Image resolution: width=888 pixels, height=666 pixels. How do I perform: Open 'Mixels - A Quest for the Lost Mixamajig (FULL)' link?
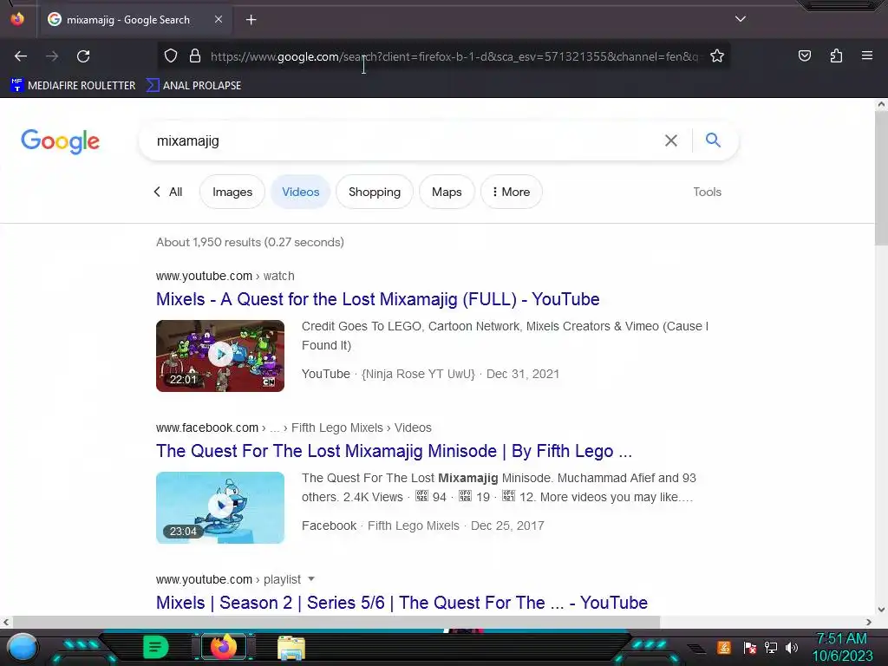(x=378, y=299)
